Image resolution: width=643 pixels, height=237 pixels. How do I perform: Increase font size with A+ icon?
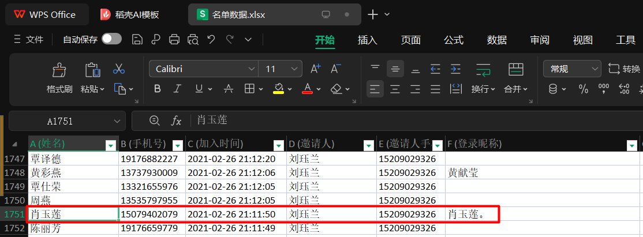click(x=315, y=69)
